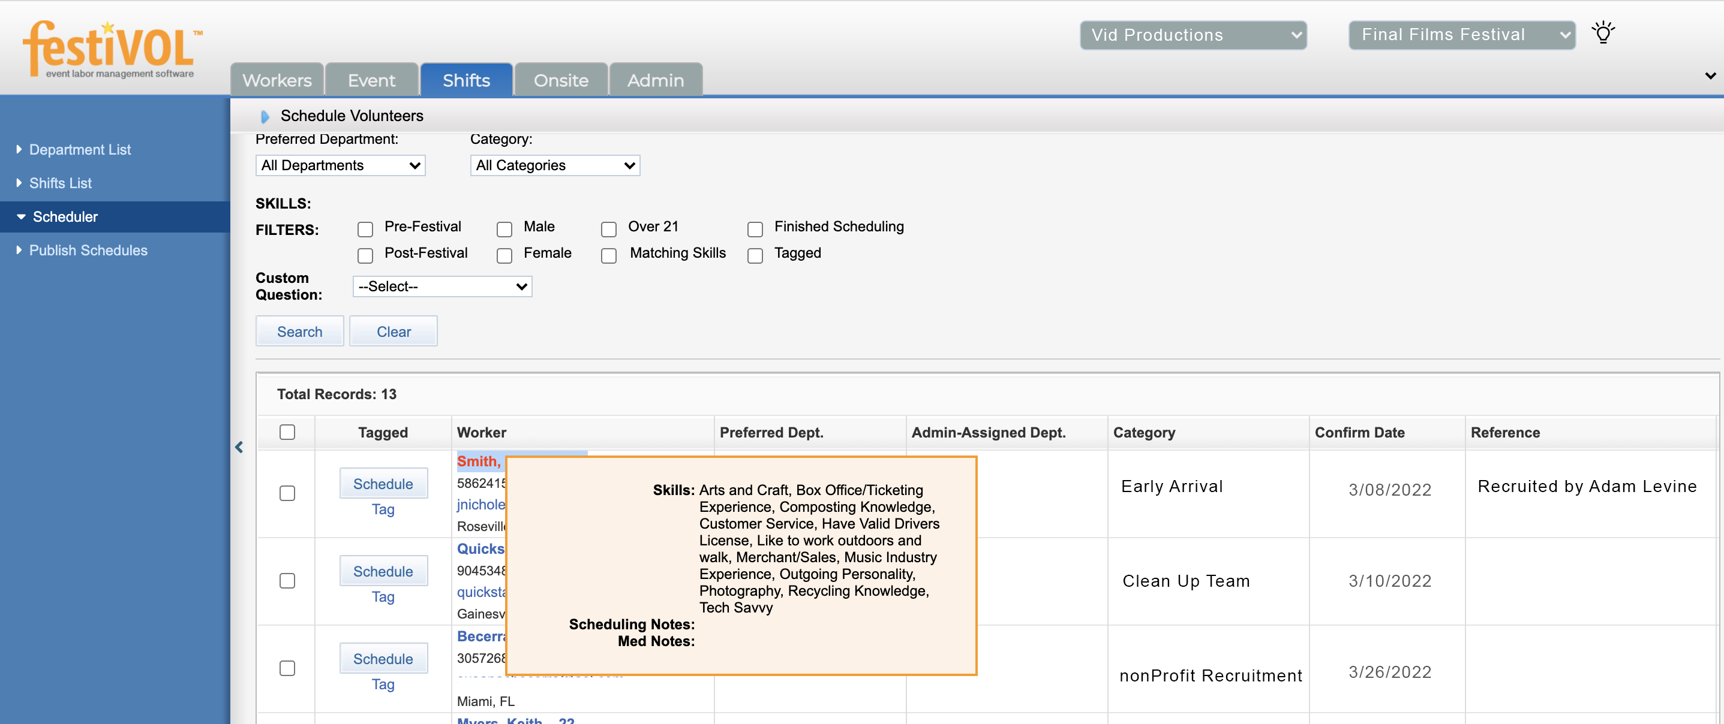This screenshot has height=724, width=1724.
Task: Open the Final Films Festival event selector
Action: tap(1461, 35)
